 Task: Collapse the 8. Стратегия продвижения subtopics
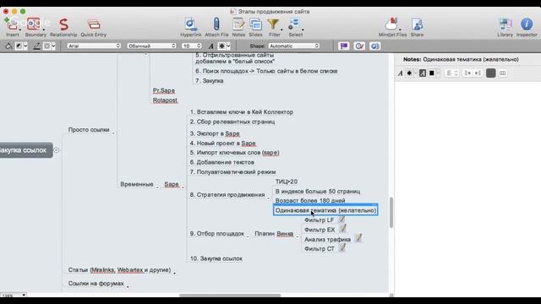tap(269, 198)
